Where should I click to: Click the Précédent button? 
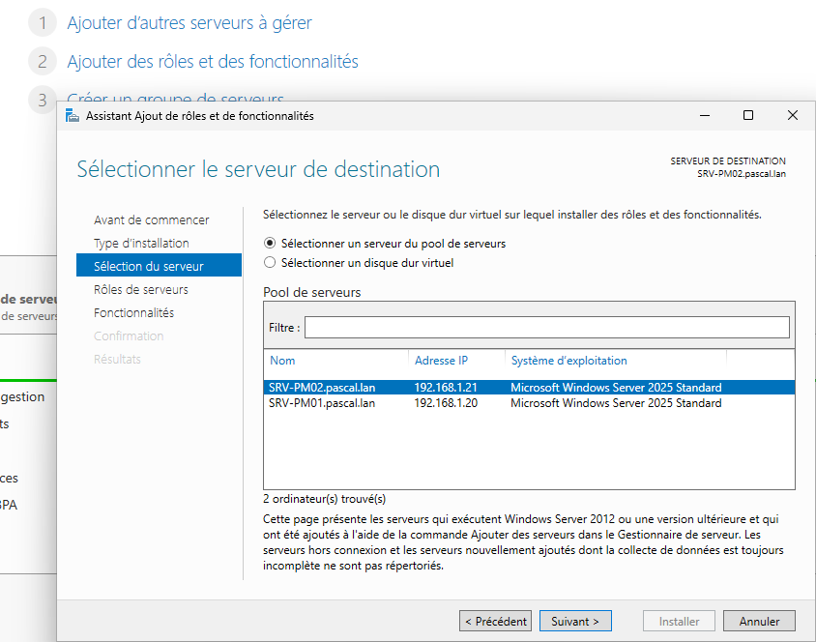tap(495, 622)
